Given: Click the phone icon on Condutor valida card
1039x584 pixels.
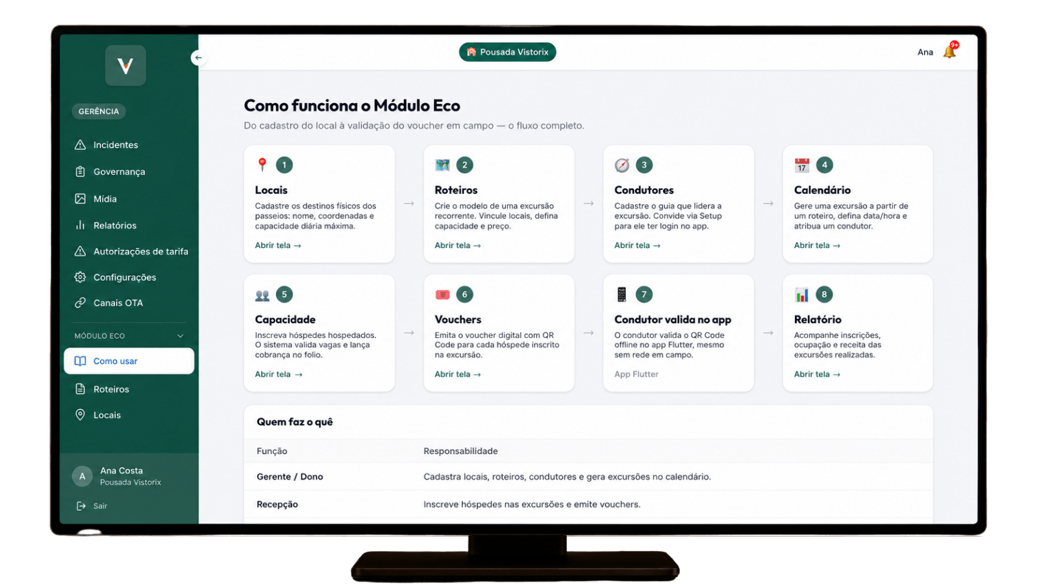Looking at the screenshot, I should coord(621,295).
